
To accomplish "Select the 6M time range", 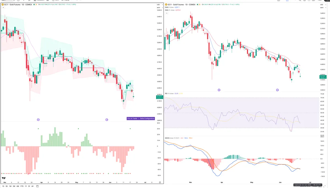I will click(x=18, y=186).
